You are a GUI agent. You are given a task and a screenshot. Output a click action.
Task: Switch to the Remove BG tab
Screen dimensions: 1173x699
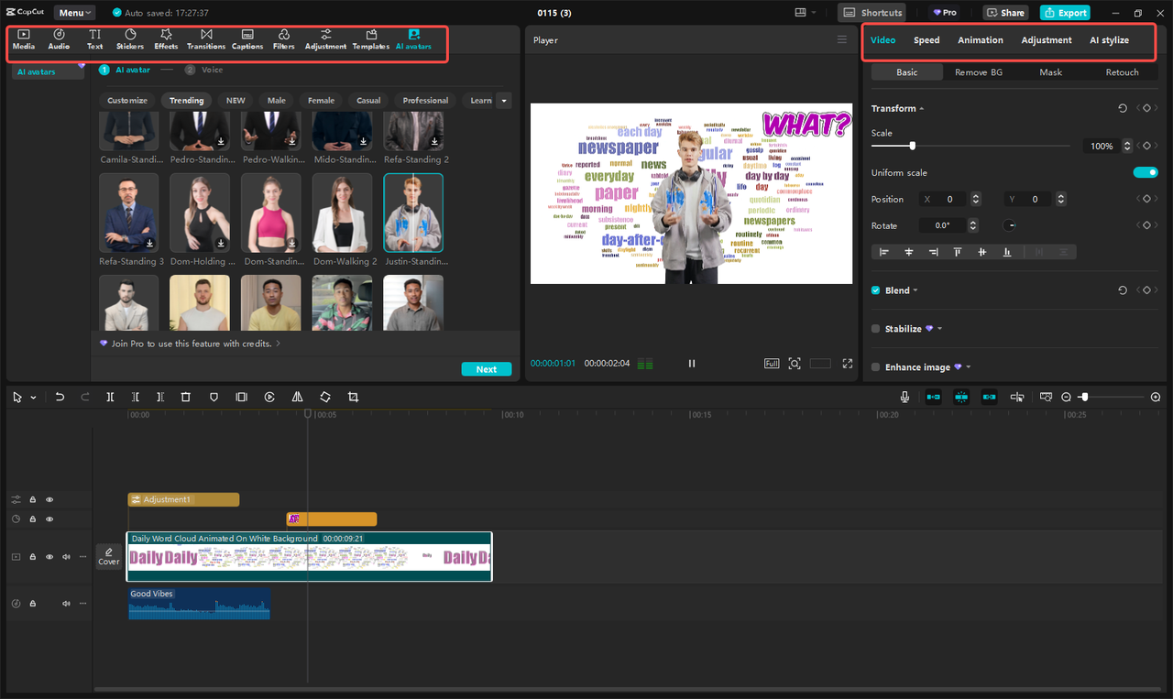(978, 71)
